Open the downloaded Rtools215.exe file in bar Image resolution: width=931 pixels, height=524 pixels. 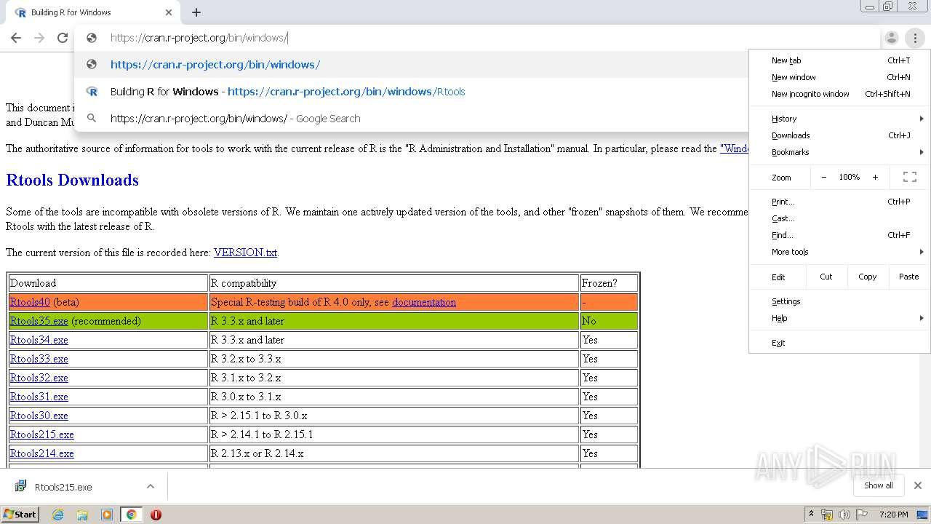[63, 487]
